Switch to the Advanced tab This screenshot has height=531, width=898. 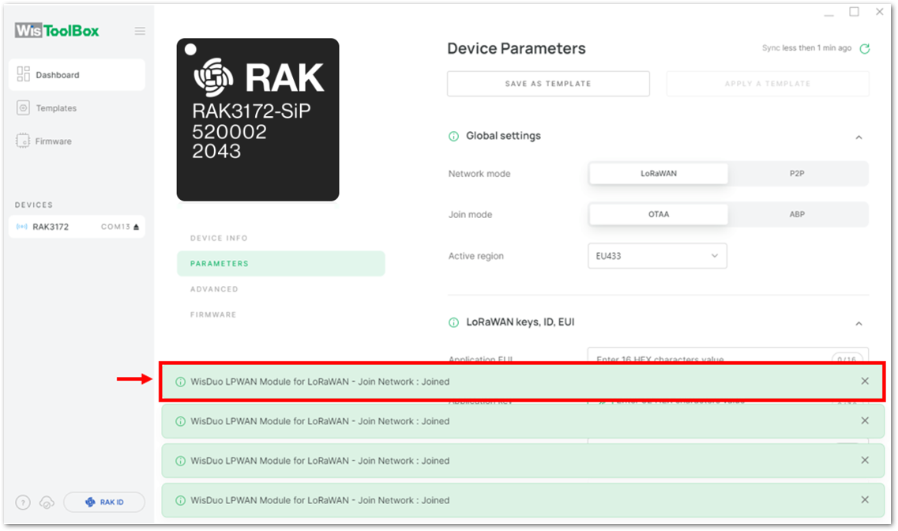(x=214, y=289)
